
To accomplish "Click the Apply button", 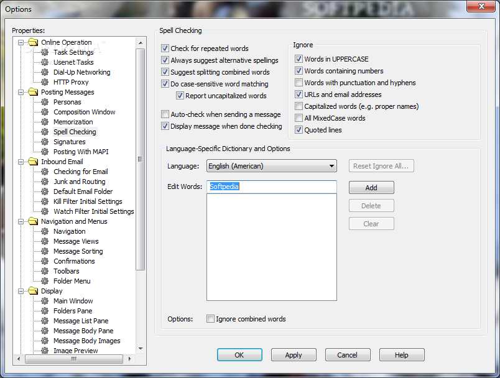I will pos(294,355).
